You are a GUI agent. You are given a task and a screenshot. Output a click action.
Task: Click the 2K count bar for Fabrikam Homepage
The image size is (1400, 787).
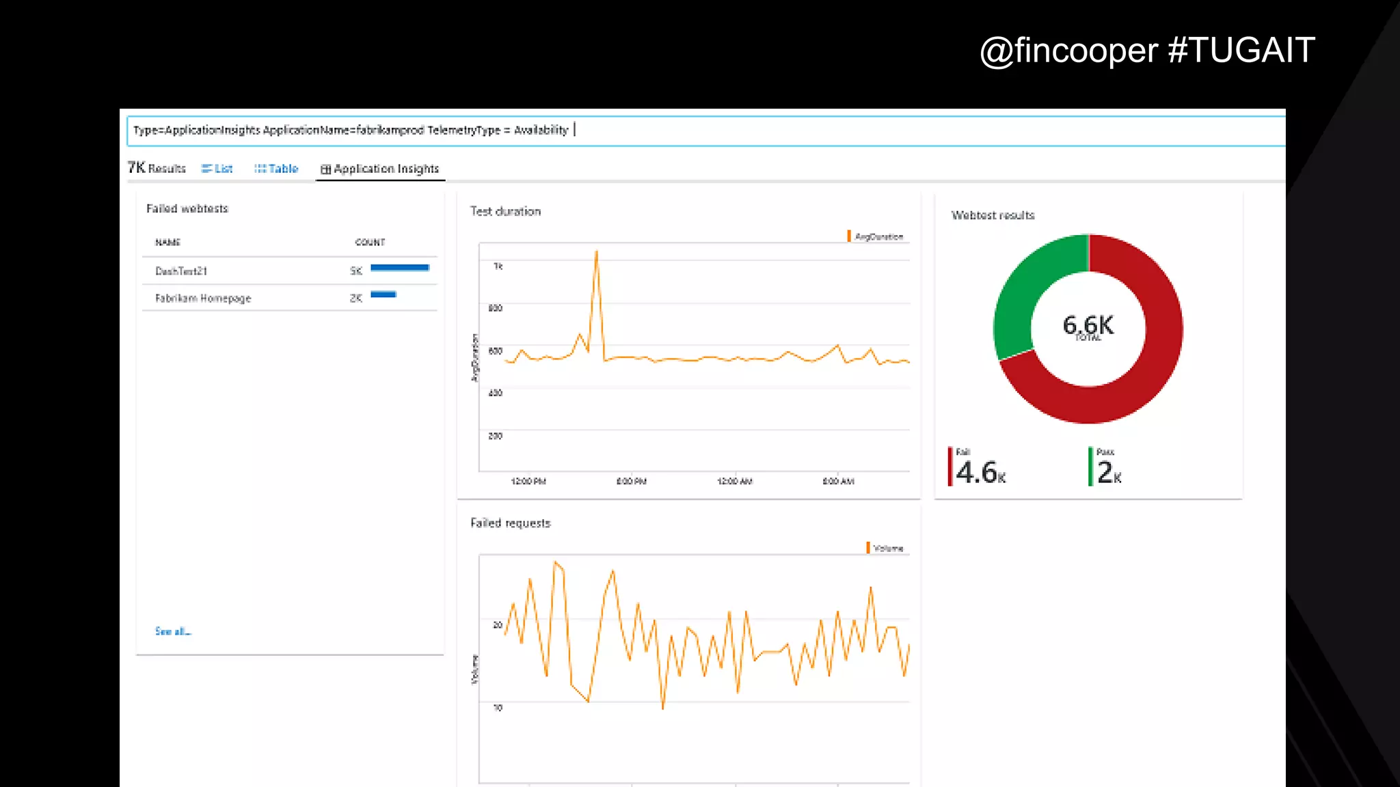coord(383,294)
